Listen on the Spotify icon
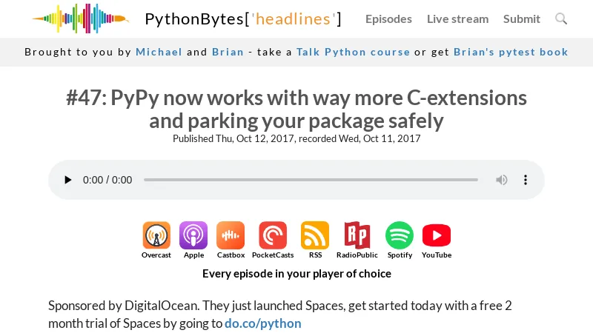593x333 pixels. (400, 236)
